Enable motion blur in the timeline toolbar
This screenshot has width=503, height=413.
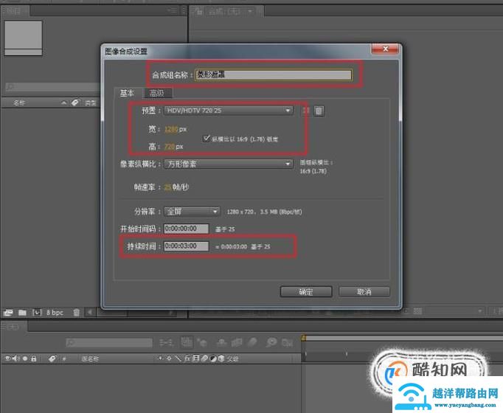tap(252, 342)
